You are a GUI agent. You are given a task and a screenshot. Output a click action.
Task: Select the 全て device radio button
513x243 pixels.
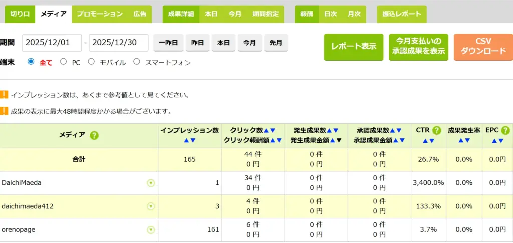tap(31, 62)
